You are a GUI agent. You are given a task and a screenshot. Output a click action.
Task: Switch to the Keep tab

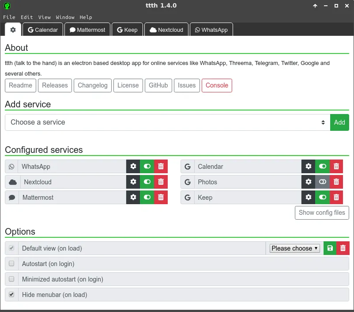pyautogui.click(x=127, y=30)
